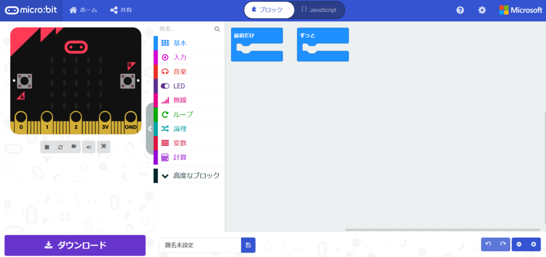Open the help question mark menu
546x257 pixels.
coord(460,11)
